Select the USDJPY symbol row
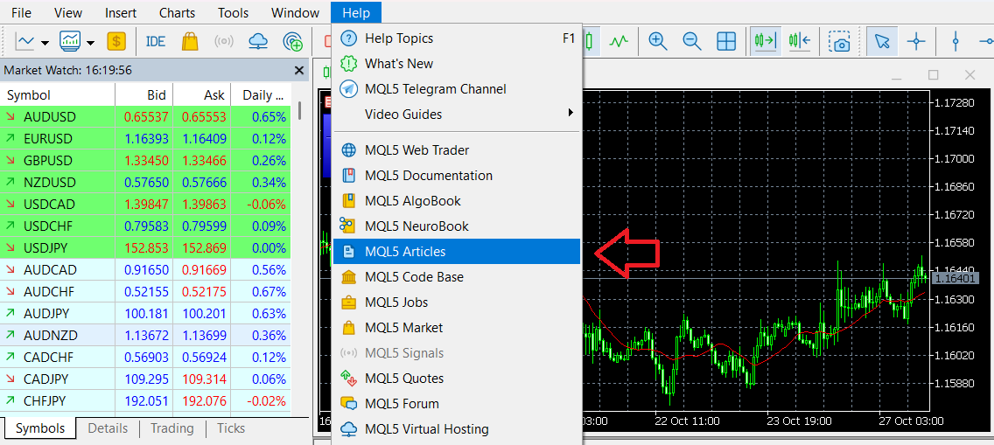This screenshot has height=445, width=994. click(x=145, y=248)
